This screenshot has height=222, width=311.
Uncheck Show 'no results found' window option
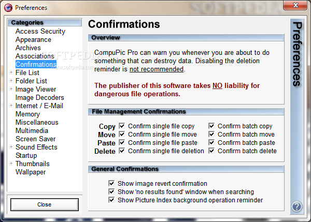111,191
